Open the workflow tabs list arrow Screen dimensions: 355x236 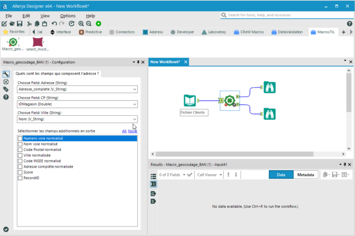pos(345,60)
